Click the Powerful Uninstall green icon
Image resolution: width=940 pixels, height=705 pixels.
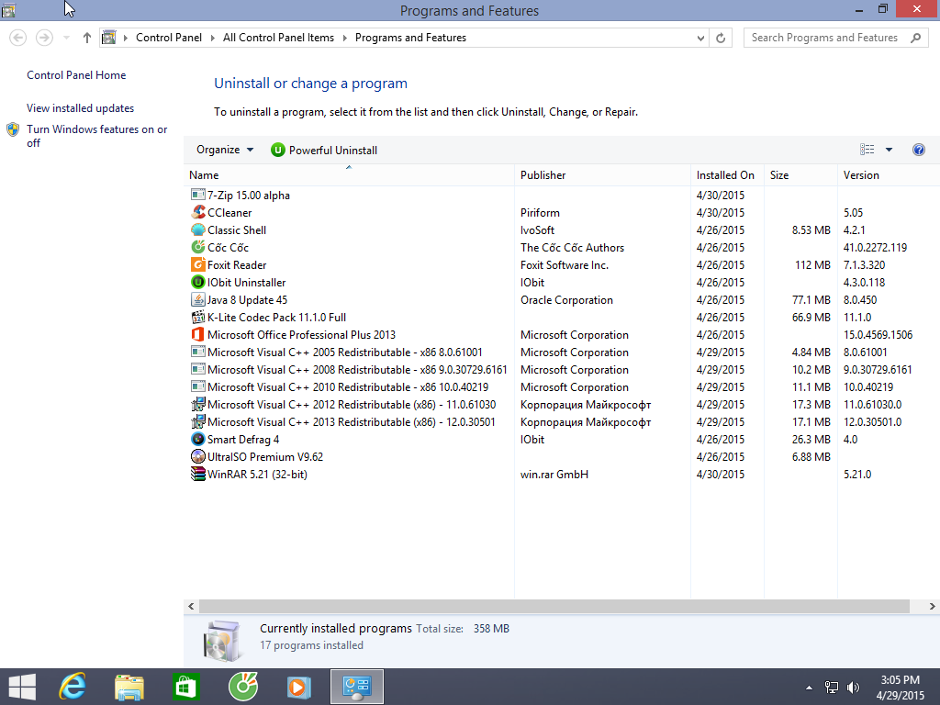pyautogui.click(x=278, y=151)
